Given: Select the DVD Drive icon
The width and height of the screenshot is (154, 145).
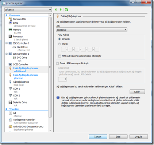Looking at the screenshot, I should (14, 58).
